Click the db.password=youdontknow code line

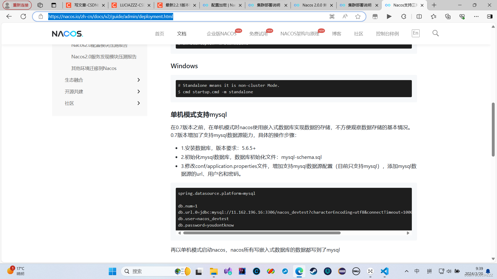(x=206, y=225)
